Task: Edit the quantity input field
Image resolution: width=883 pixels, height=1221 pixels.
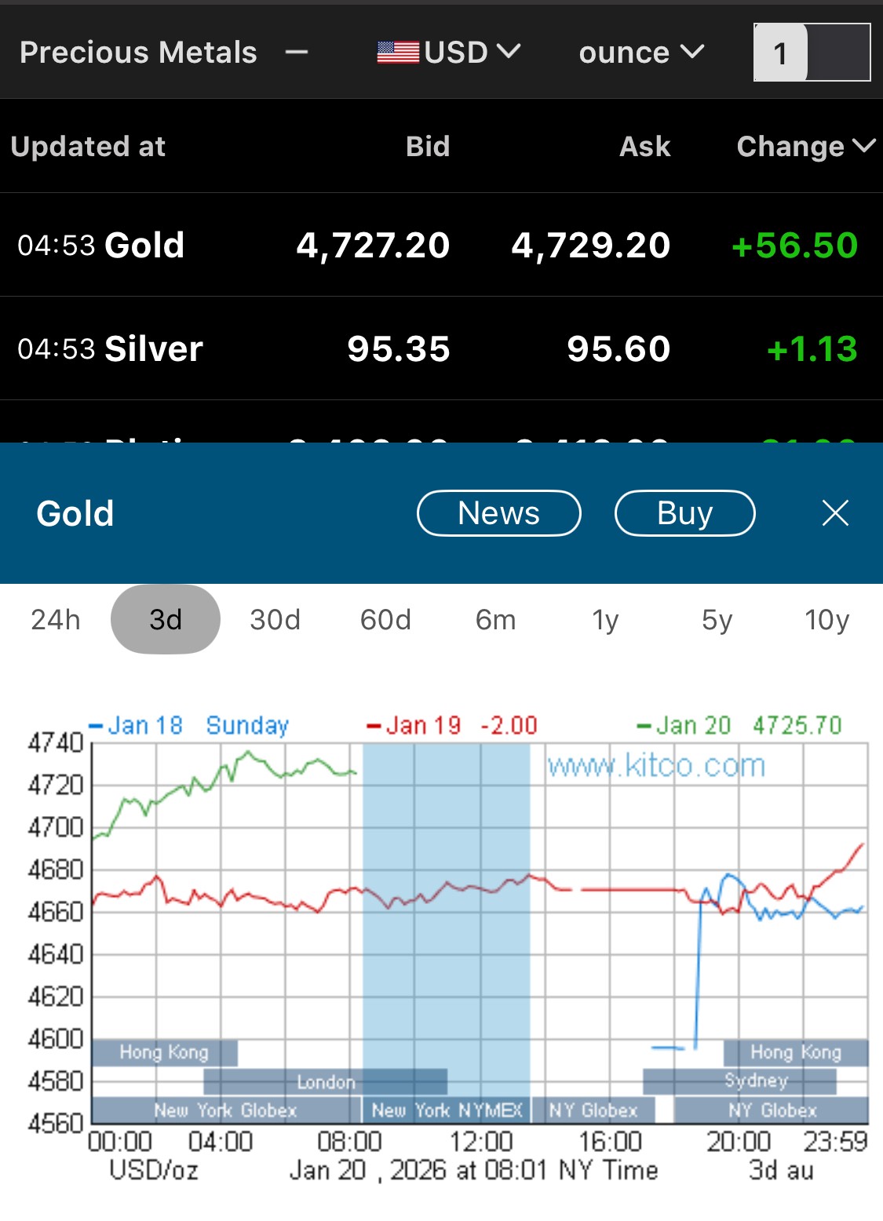Action: click(x=812, y=53)
